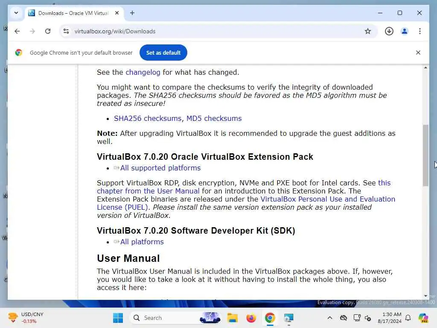
Task: Click the VirtualBox 7.0.20 Software Developer Kit heading
Action: (196, 231)
